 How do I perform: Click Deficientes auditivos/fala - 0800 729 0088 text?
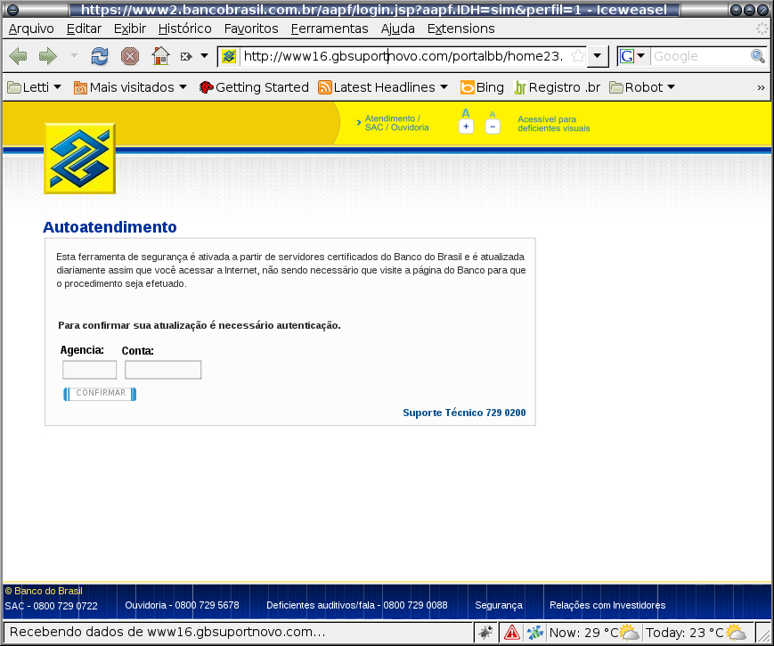click(x=357, y=605)
